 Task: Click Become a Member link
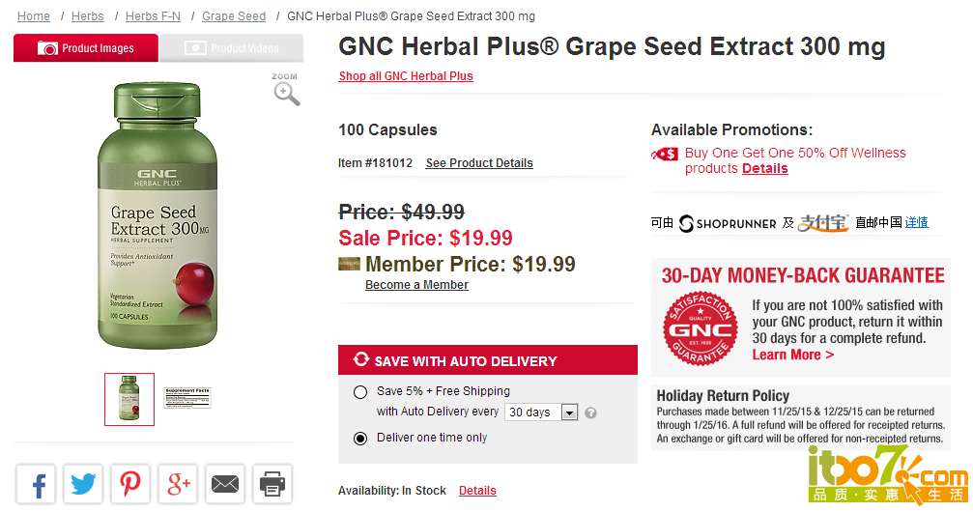[x=416, y=284]
